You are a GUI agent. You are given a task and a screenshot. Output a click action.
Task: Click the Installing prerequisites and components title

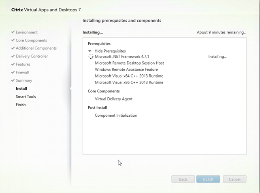click(x=122, y=21)
